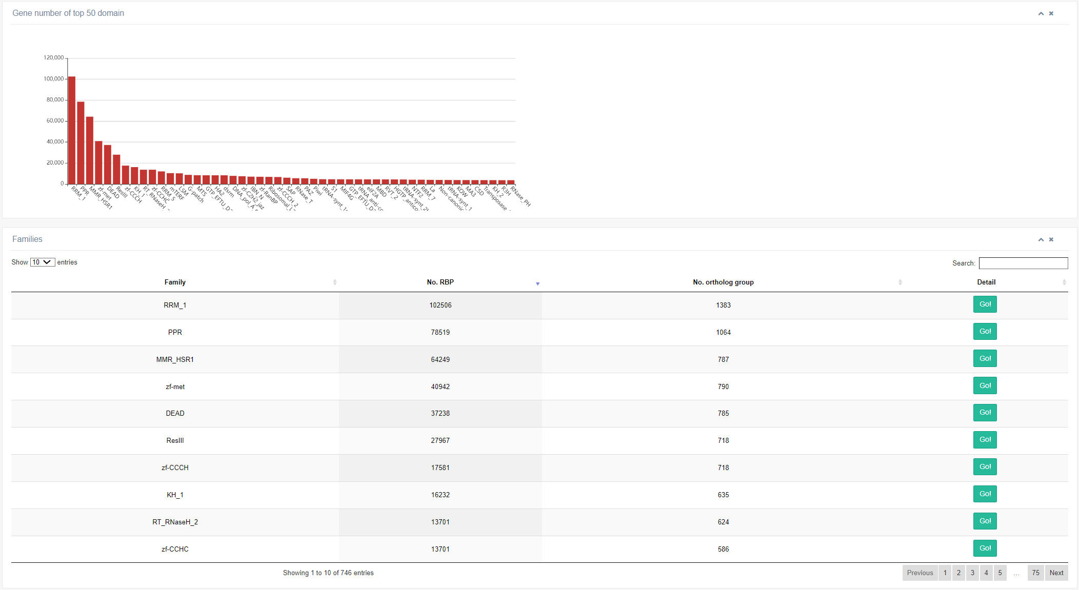Click Go! for zf-CCHC row
This screenshot has width=1079, height=590.
click(985, 548)
